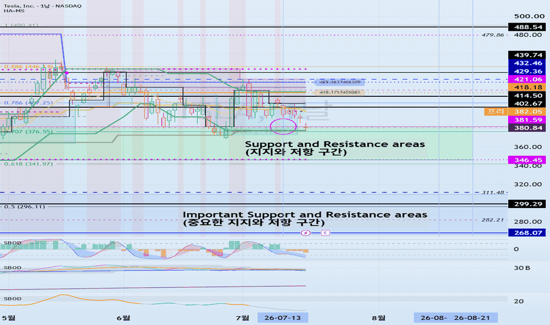This screenshot has width=550, height=325.
Task: Click the 429.3637466309 value tag
Action: tap(339, 82)
